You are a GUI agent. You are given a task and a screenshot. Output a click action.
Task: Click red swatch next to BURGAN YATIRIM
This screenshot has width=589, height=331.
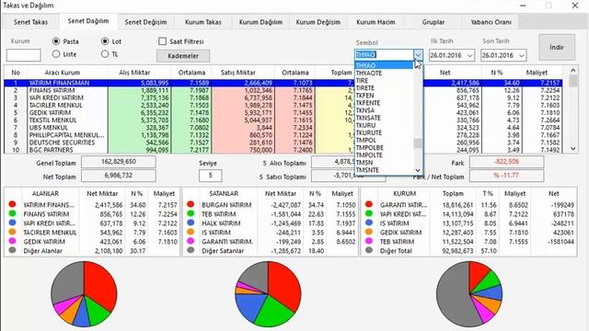191,204
